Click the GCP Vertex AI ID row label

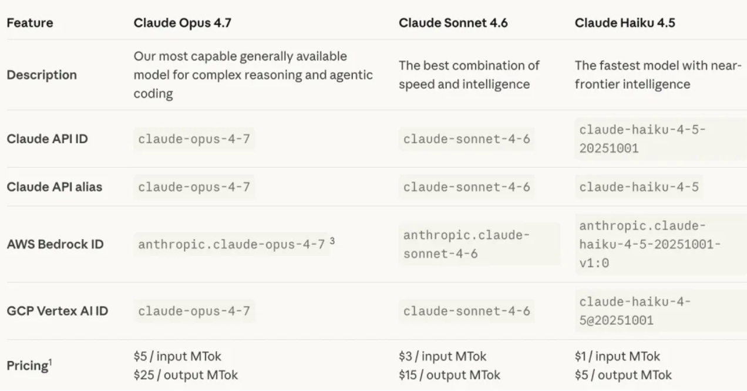click(x=57, y=311)
